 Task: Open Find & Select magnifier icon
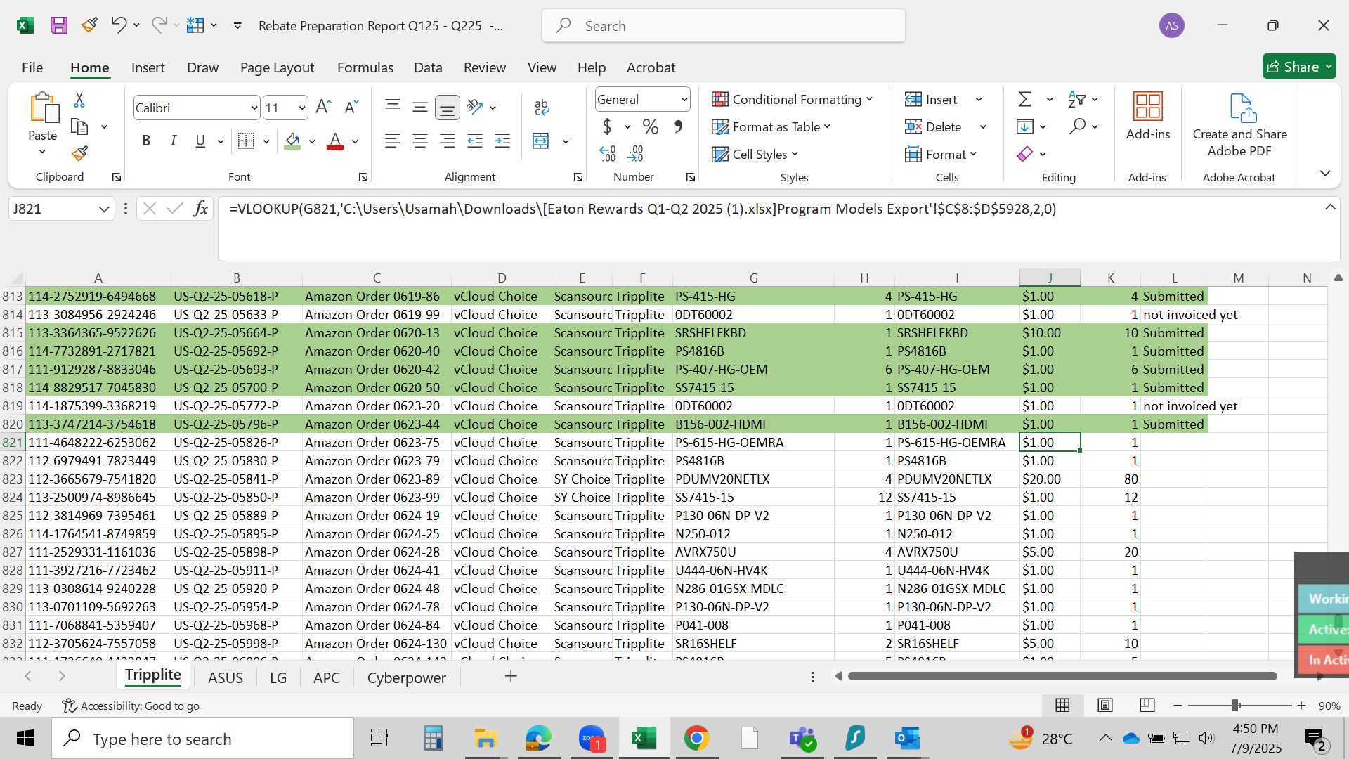[1077, 126]
